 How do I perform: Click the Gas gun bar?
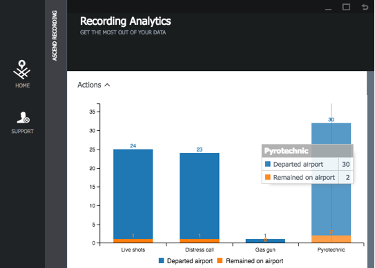tap(265, 241)
